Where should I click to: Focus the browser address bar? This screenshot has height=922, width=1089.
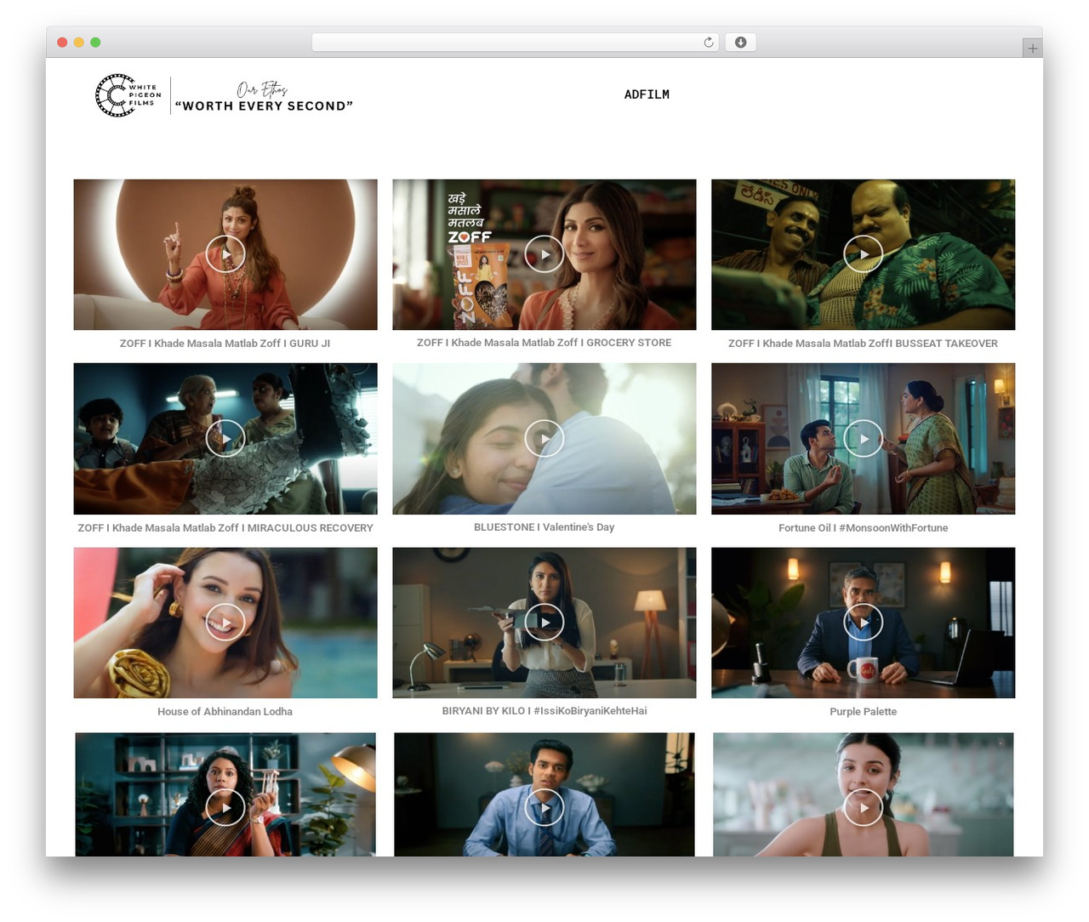516,43
